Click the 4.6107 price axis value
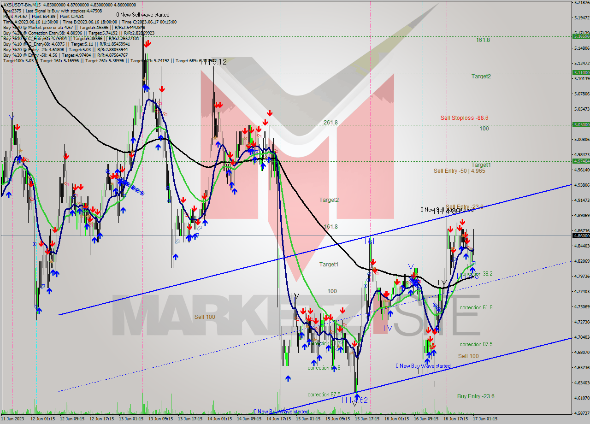This screenshot has height=424, width=590. point(581,398)
